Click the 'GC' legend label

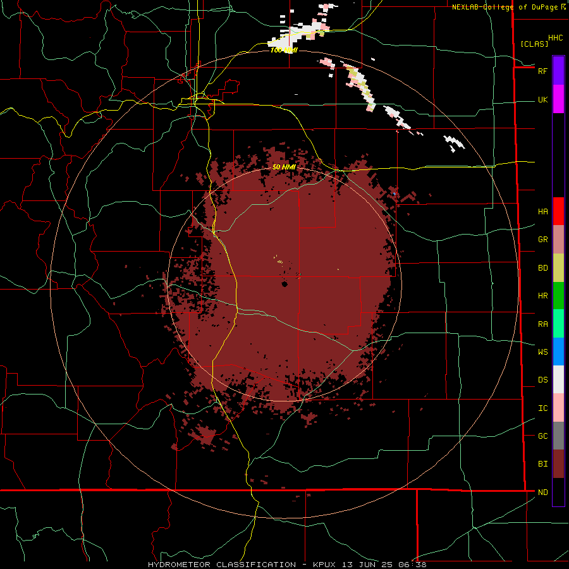point(542,436)
